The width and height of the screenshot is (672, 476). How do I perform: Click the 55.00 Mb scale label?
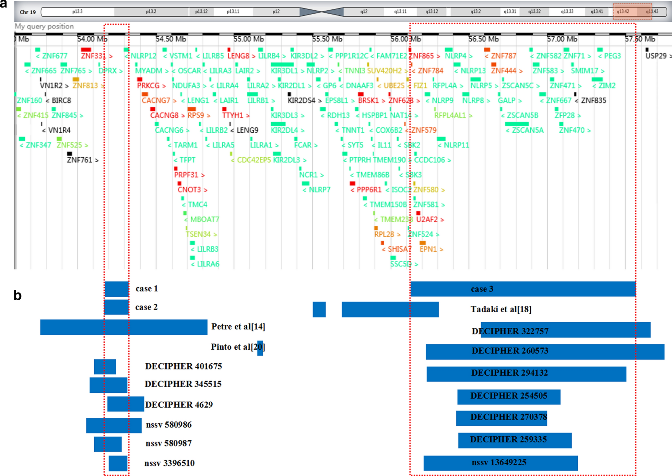point(249,39)
